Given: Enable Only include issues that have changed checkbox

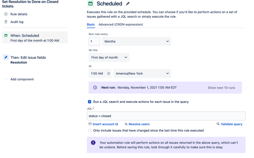Looking at the screenshot, I should tap(90, 130).
